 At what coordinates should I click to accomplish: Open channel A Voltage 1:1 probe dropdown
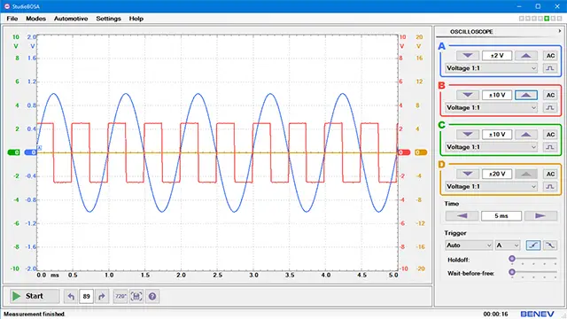[491, 68]
